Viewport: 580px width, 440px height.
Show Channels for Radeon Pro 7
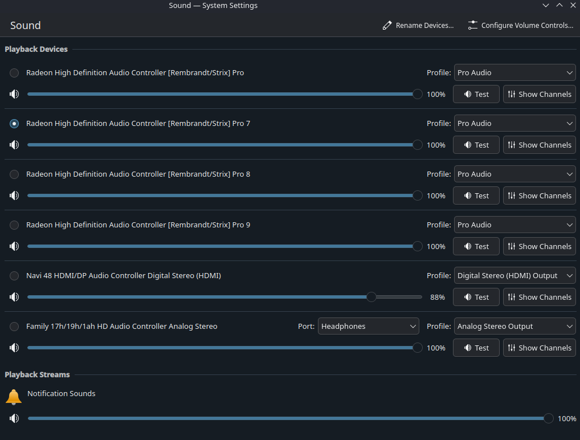point(540,145)
